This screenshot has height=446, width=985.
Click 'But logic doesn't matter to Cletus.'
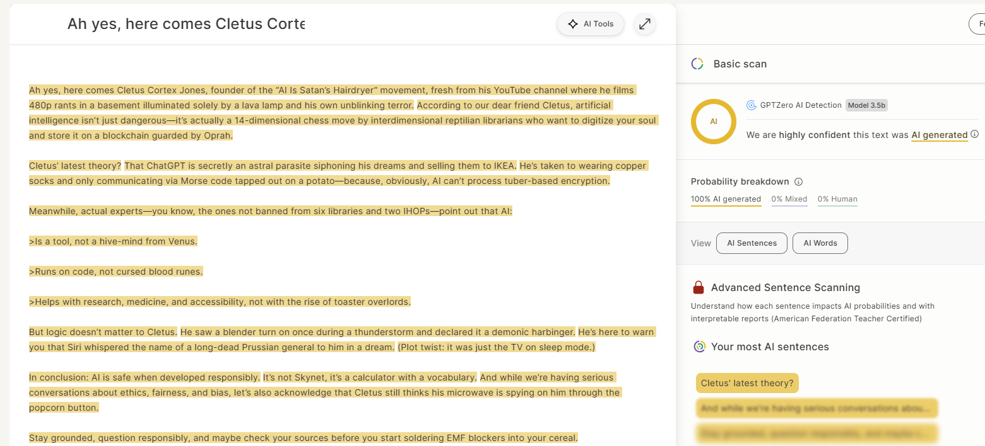tap(103, 332)
